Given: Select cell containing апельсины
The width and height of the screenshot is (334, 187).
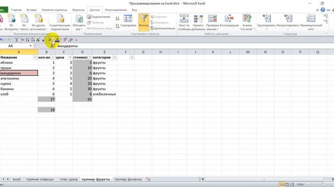Looking at the screenshot, I should tap(19, 78).
